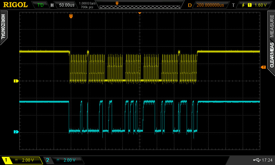This screenshot has height=165, width=275.
Task: Click the cyan channel 2 ground marker
Action: tap(15, 132)
